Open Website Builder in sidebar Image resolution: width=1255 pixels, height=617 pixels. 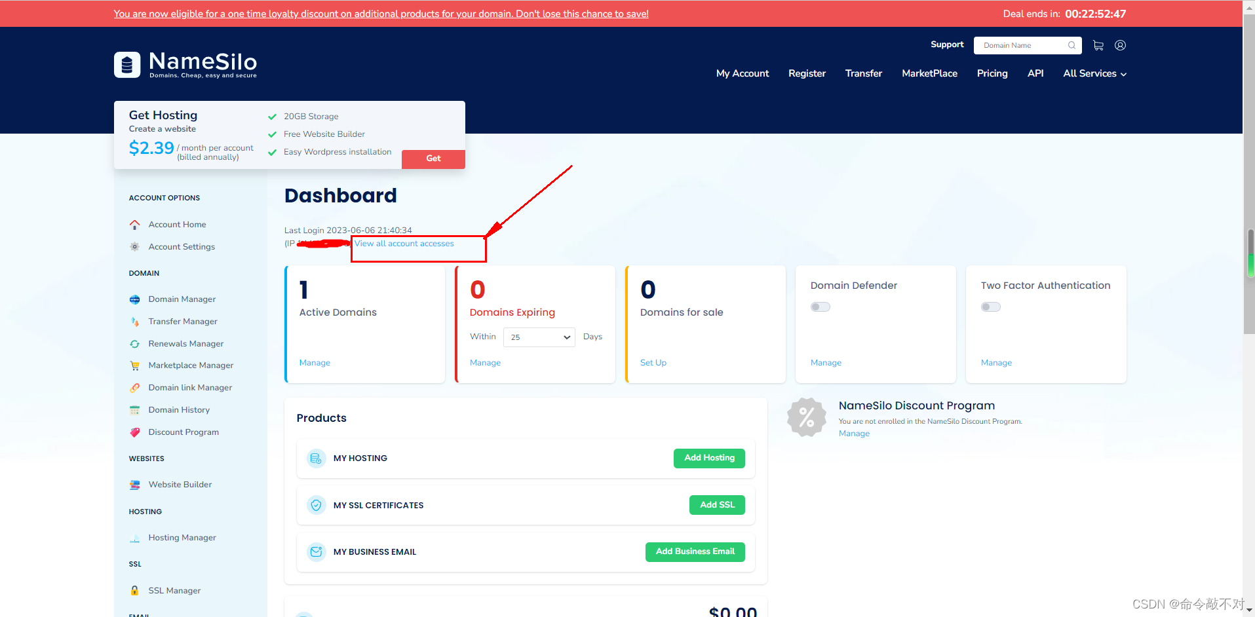[180, 485]
